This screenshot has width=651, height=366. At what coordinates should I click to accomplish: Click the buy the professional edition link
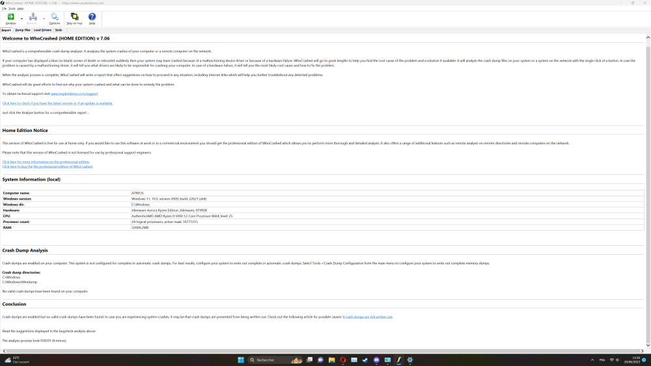coord(48,166)
